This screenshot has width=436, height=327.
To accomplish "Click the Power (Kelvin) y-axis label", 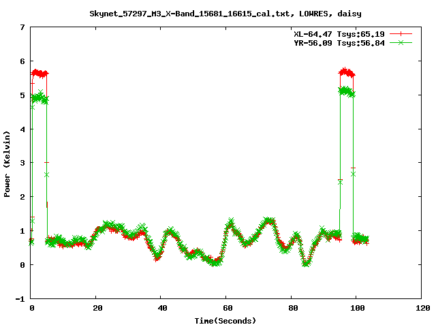I will 7,164.
